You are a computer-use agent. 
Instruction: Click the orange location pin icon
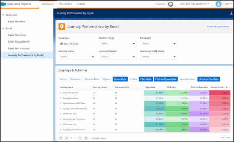pyautogui.click(x=62, y=27)
